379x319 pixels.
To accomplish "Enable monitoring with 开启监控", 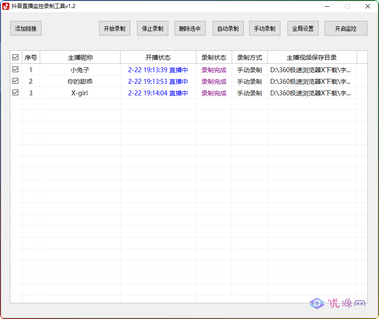I will tap(346, 29).
